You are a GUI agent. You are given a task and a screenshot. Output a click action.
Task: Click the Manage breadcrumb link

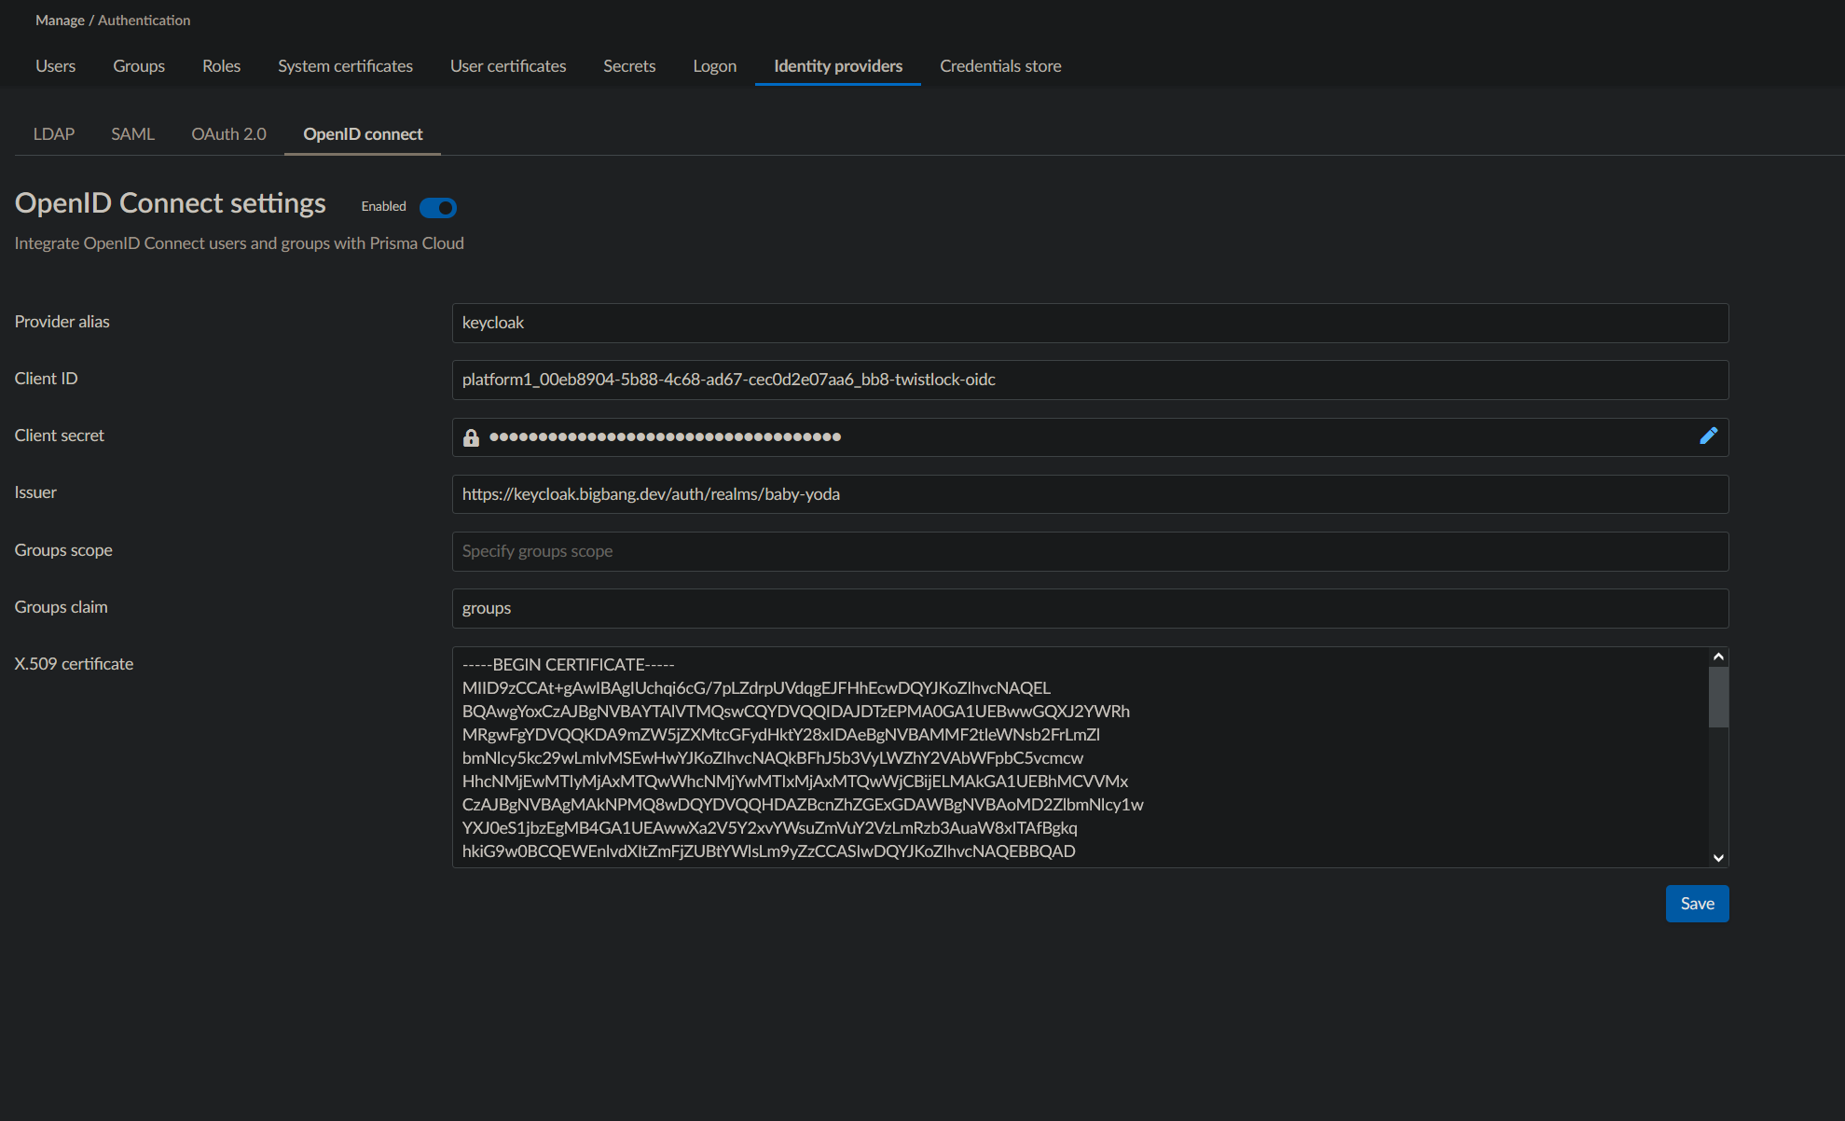(60, 20)
